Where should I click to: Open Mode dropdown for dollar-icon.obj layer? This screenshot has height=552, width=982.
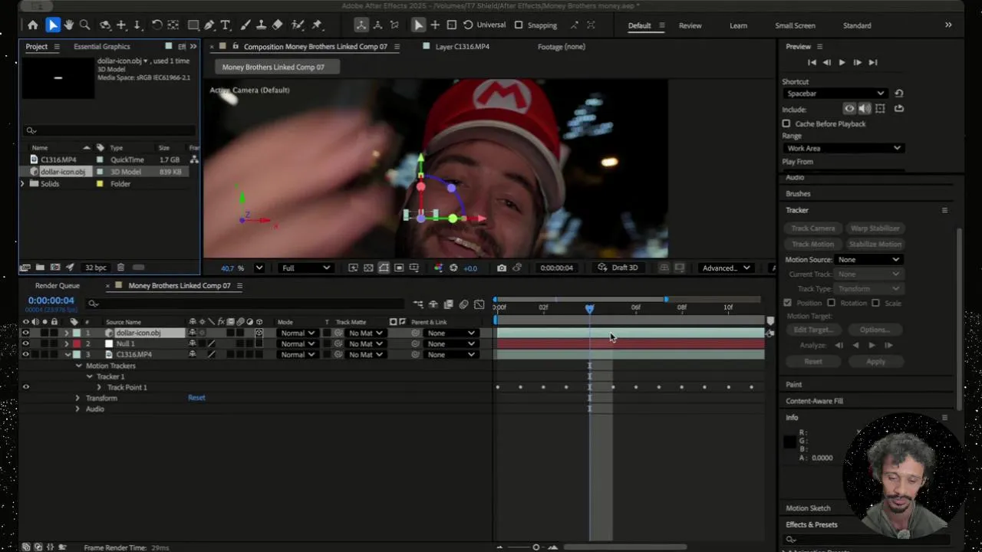(x=298, y=333)
